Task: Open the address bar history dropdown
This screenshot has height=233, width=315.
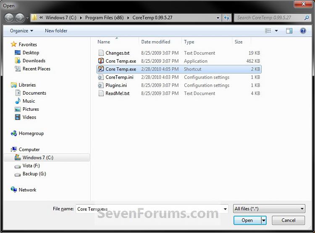Action: click(218, 18)
